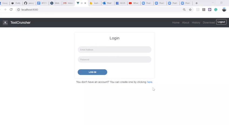Reload the page with refresh icon

[11, 10]
